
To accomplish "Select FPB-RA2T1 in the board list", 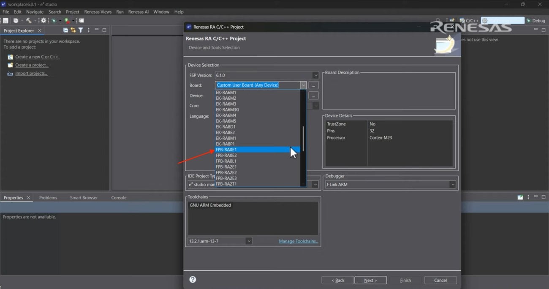I will coord(258,184).
